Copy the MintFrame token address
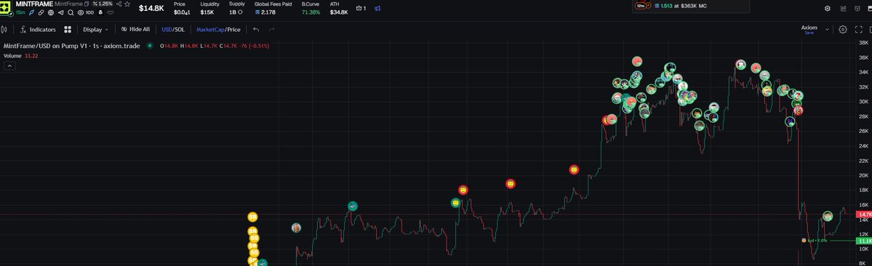The height and width of the screenshot is (266, 872). pyautogui.click(x=87, y=4)
